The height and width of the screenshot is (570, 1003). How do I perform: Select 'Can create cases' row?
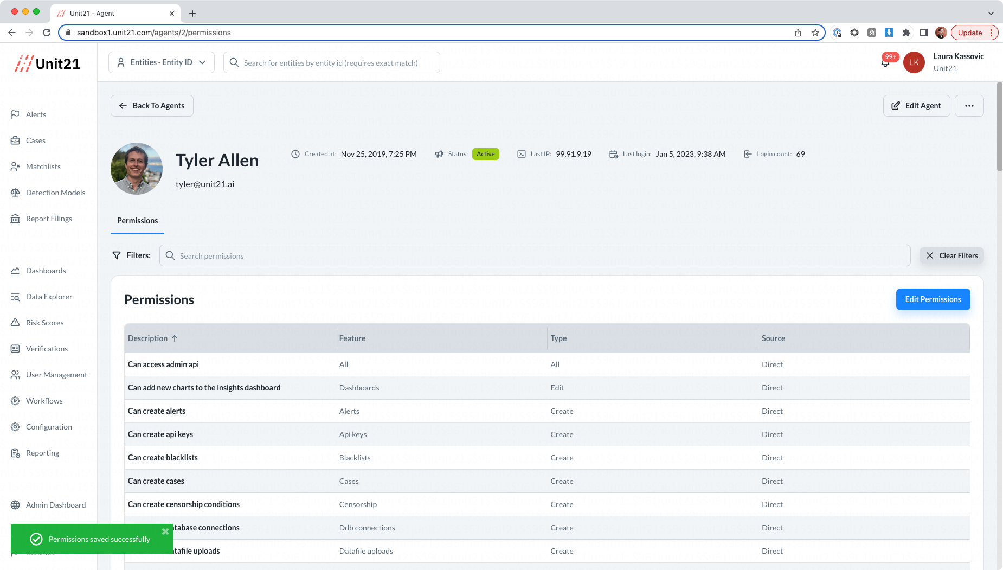[547, 481]
